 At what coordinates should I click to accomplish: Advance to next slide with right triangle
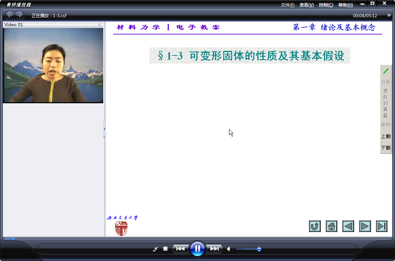click(x=365, y=226)
